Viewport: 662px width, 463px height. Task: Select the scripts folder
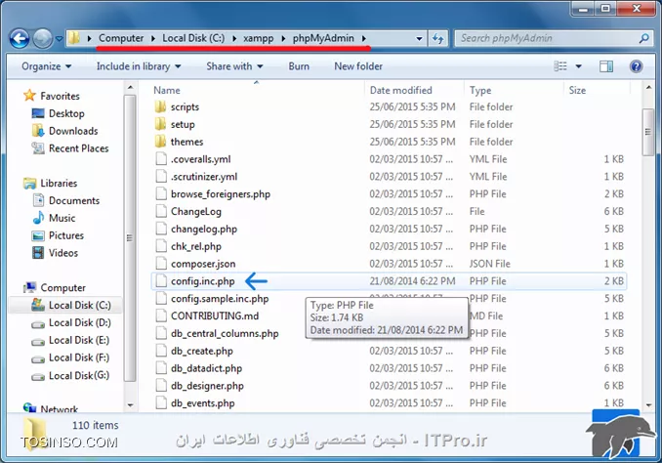click(185, 107)
